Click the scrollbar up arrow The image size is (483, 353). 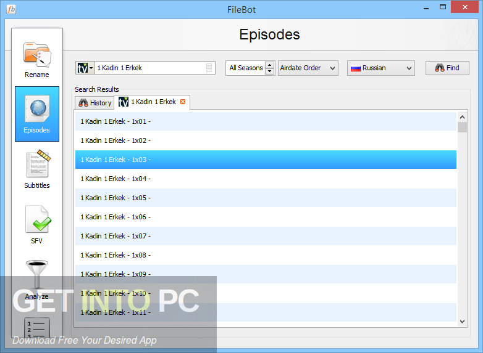point(462,117)
